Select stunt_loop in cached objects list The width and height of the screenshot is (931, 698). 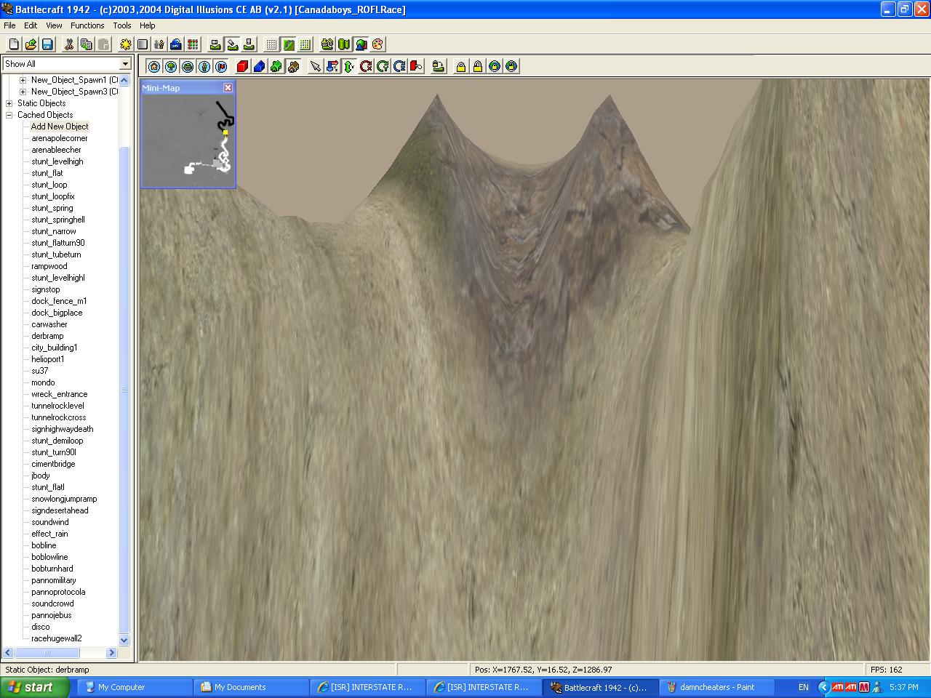point(49,185)
